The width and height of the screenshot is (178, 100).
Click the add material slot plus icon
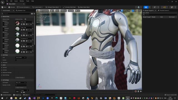(x=25, y=19)
